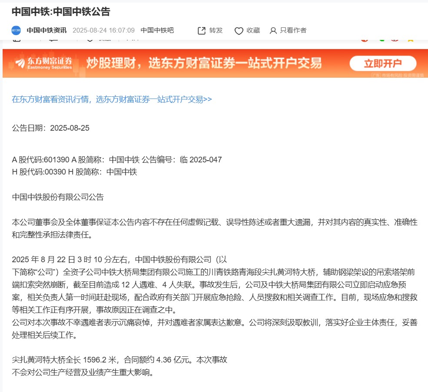Click sentence starting 2025 年 8 月 22 日

coord(119,260)
